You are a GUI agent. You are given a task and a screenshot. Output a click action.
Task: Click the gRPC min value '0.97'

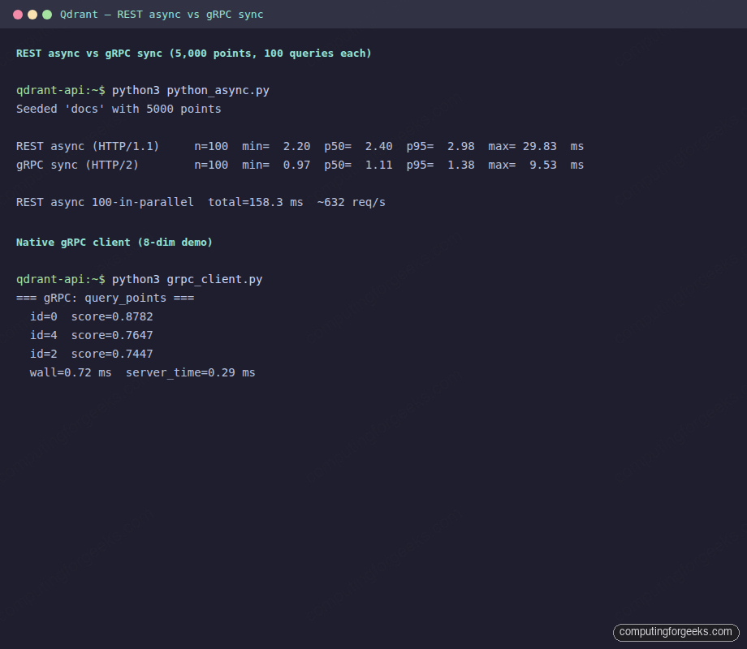(297, 165)
